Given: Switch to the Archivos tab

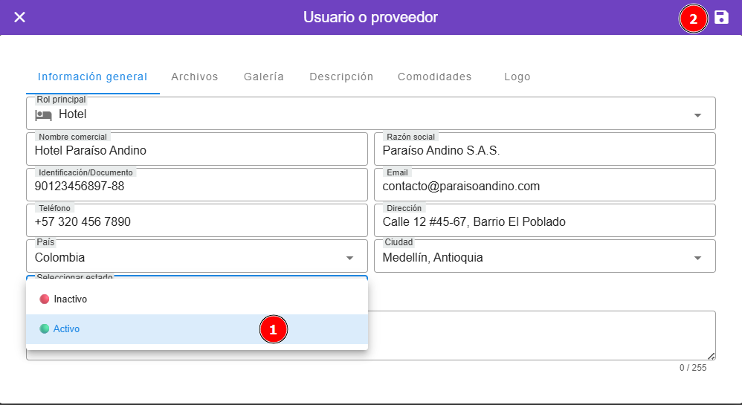Looking at the screenshot, I should [x=195, y=77].
